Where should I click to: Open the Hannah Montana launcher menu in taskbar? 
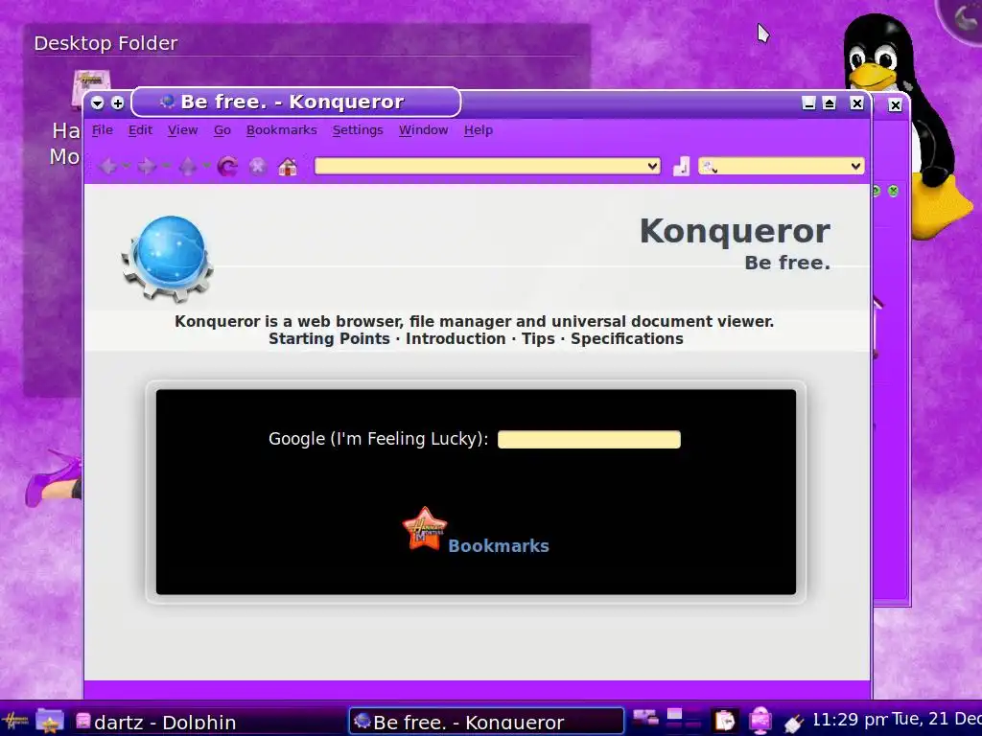click(15, 721)
